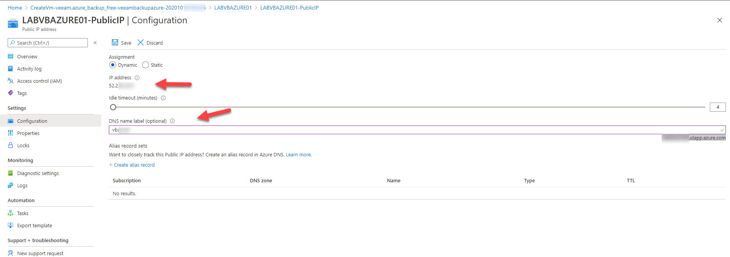730x257 pixels.
Task: Click the DNS name label info icon
Action: [172, 121]
